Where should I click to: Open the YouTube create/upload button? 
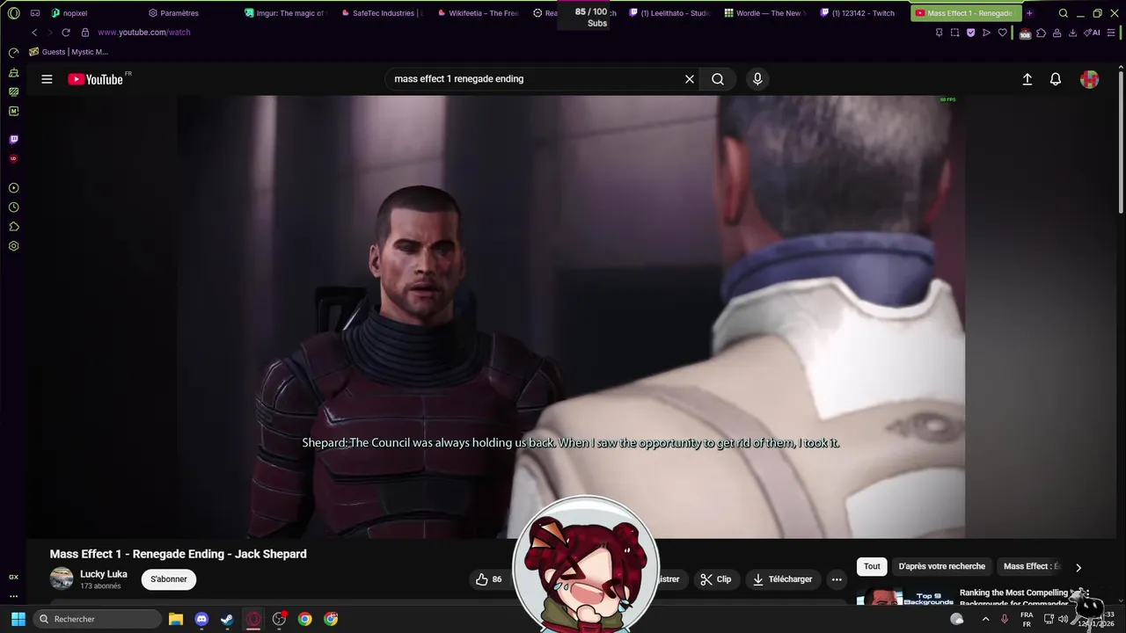tap(1027, 79)
